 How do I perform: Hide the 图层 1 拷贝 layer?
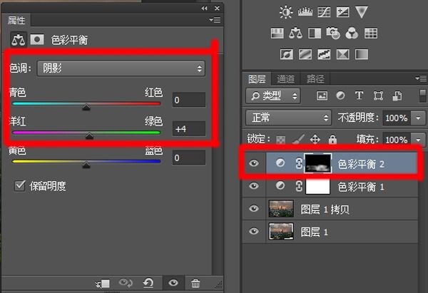[x=253, y=209]
